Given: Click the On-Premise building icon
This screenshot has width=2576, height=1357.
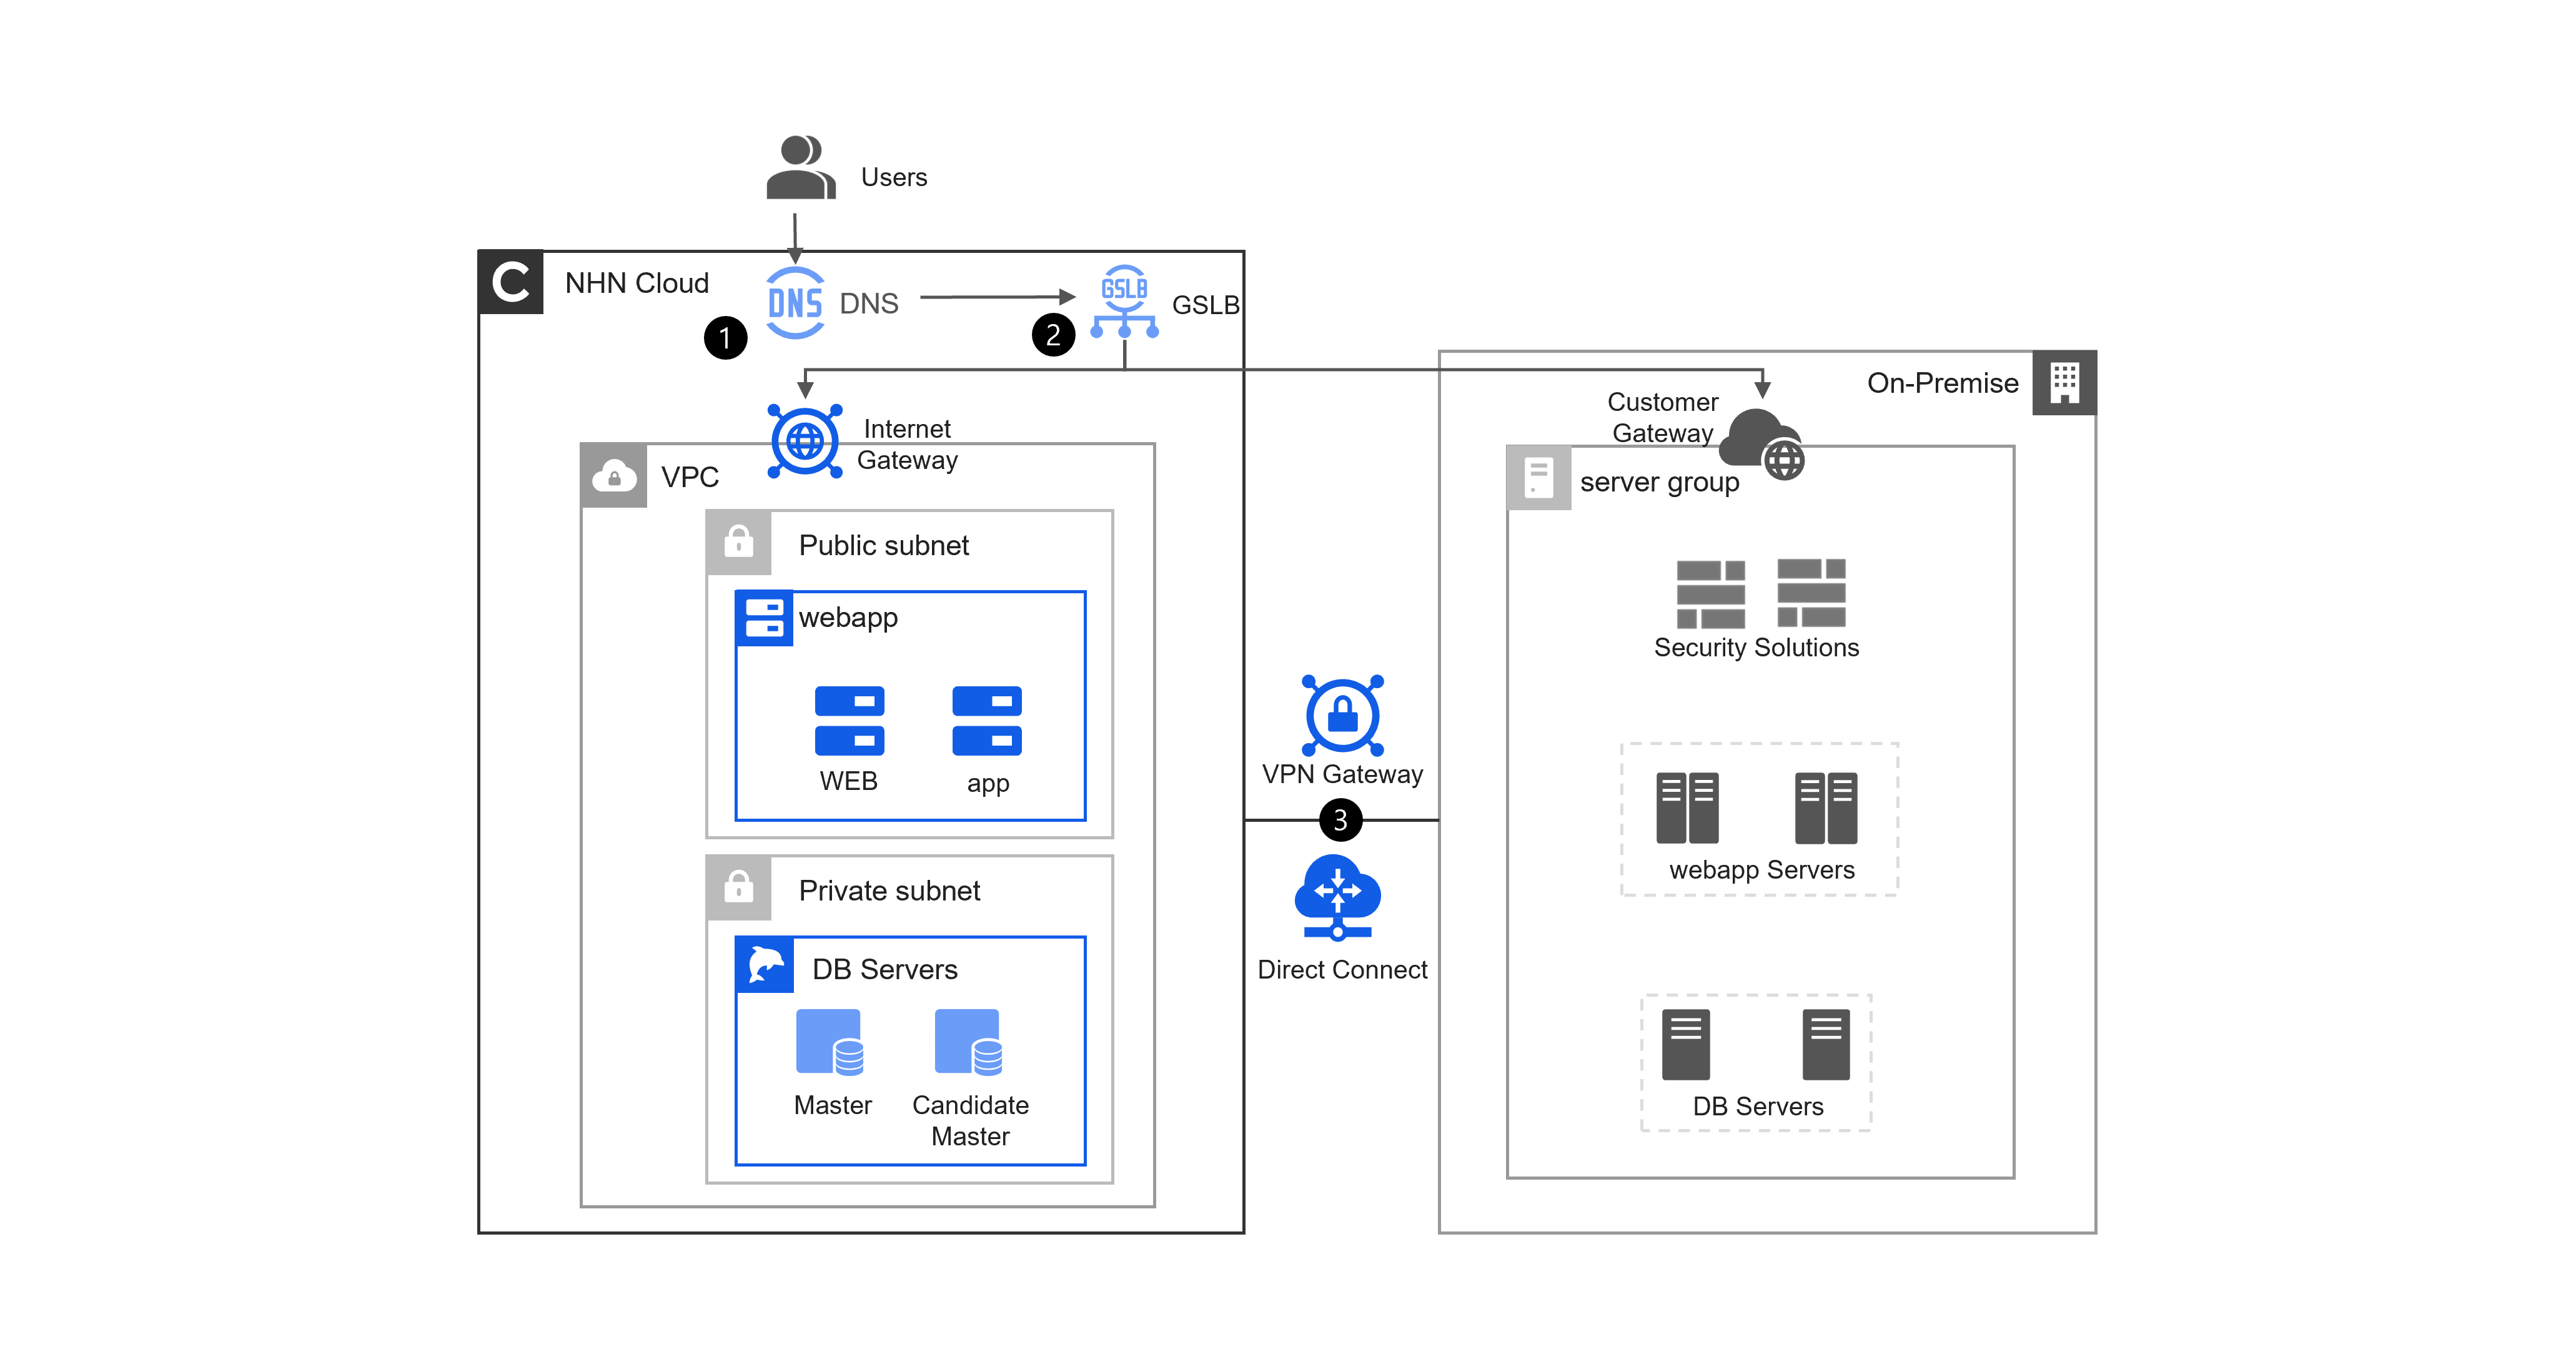Looking at the screenshot, I should 2064,383.
